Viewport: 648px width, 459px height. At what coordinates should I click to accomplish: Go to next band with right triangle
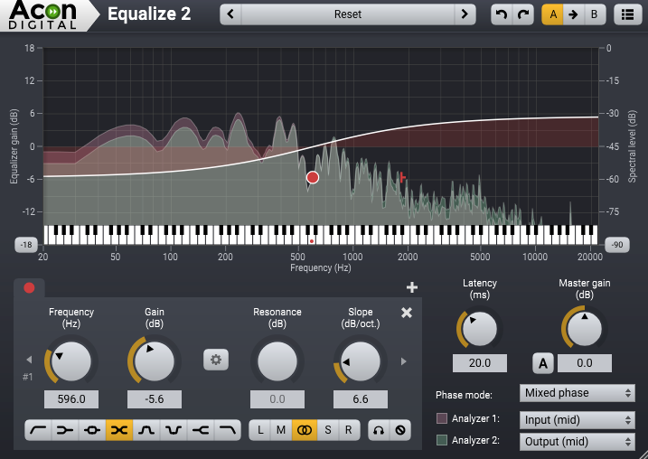403,361
